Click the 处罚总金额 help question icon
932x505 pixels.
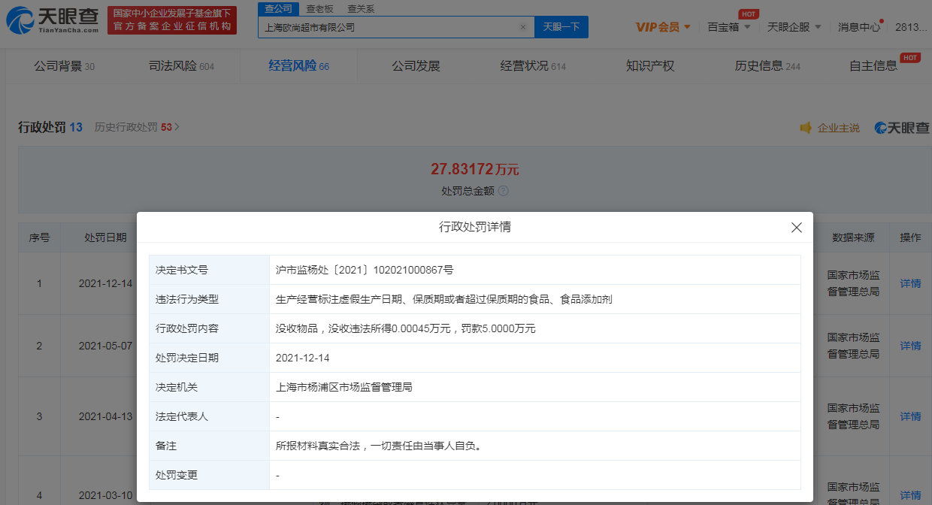pos(504,191)
